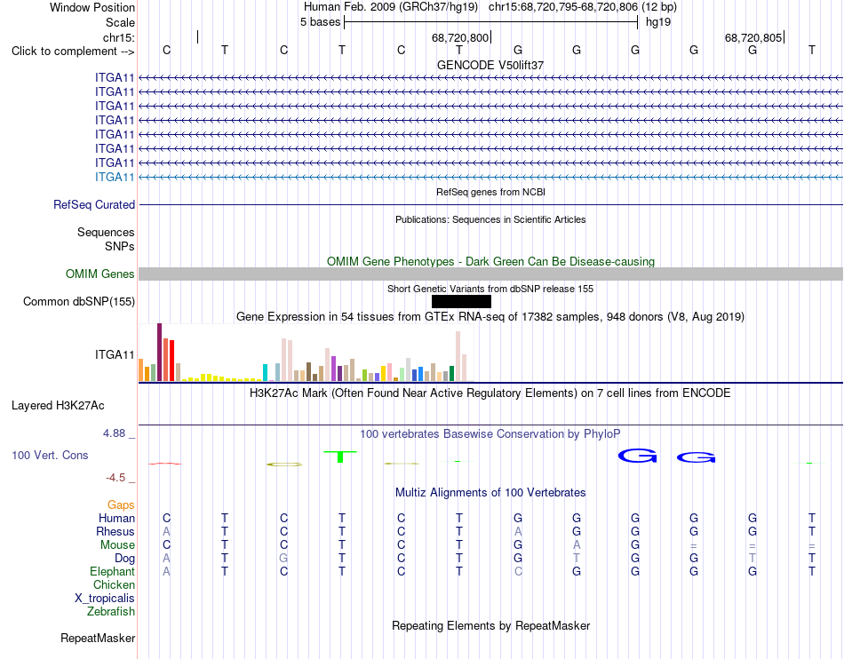Click the 68,720,805 position marker
The image size is (844, 659).
coord(753,37)
